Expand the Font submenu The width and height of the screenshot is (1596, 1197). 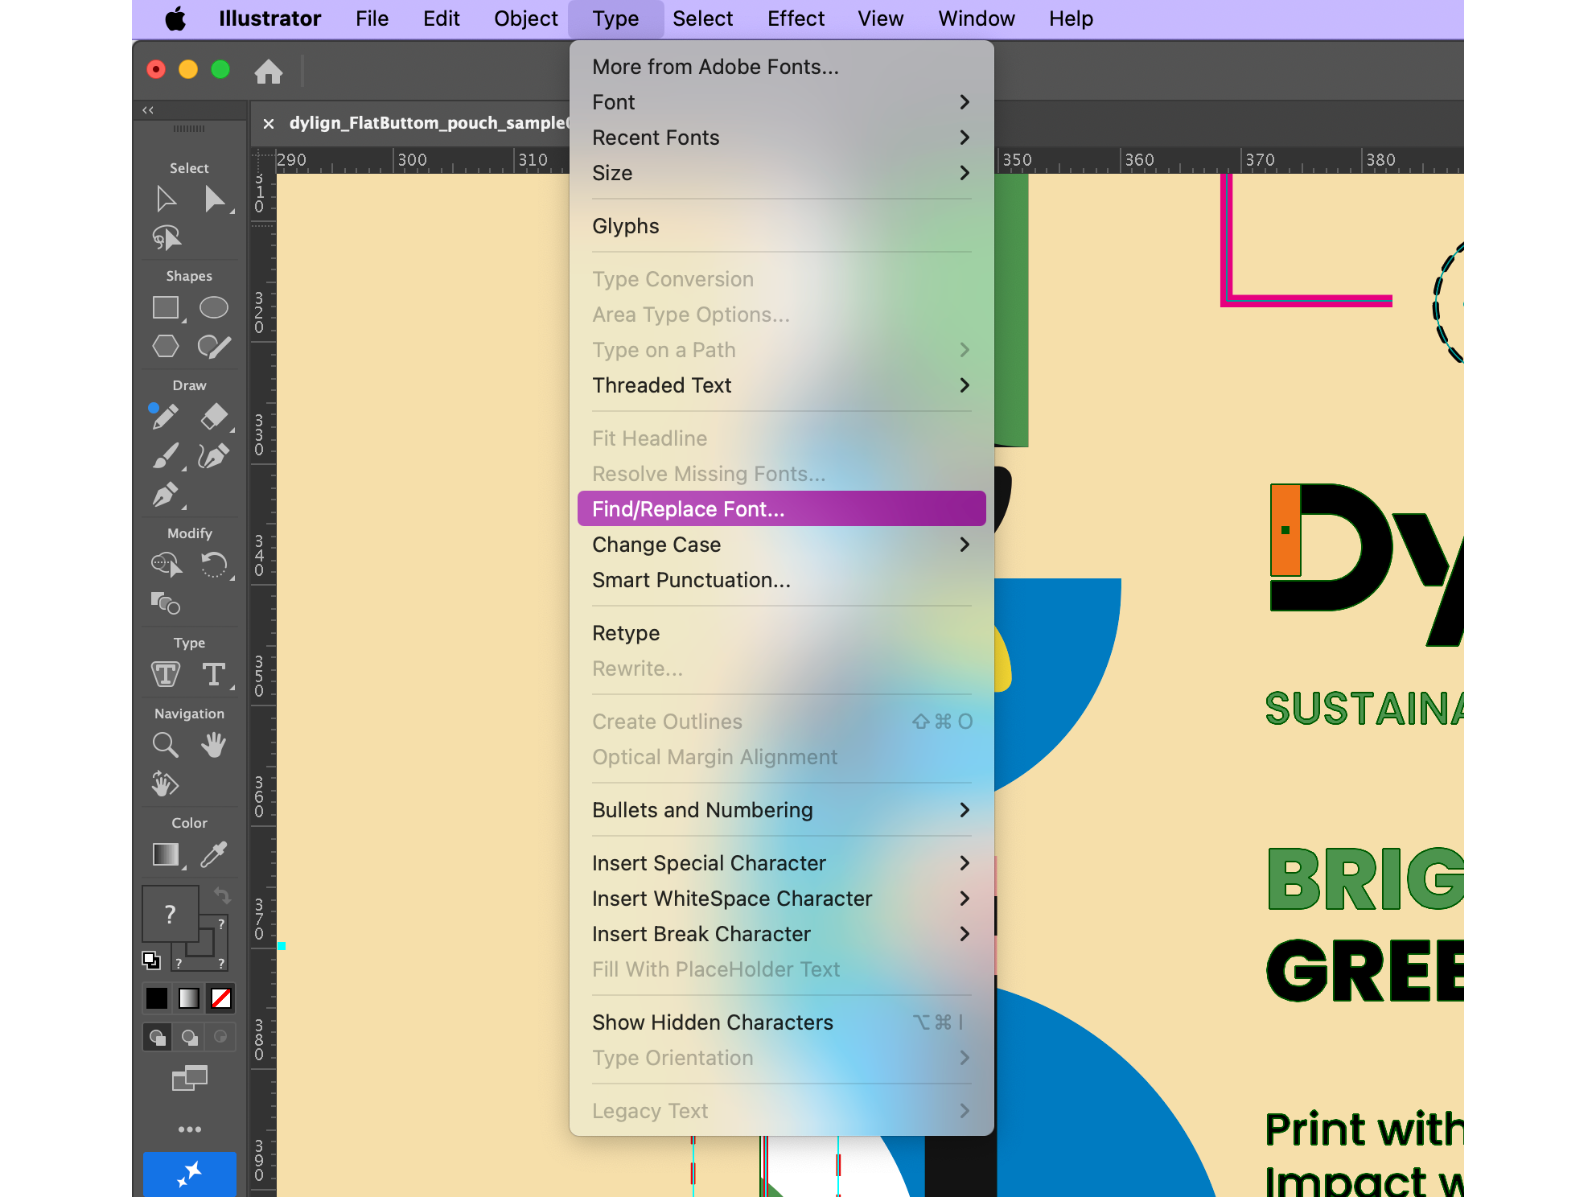(x=781, y=102)
